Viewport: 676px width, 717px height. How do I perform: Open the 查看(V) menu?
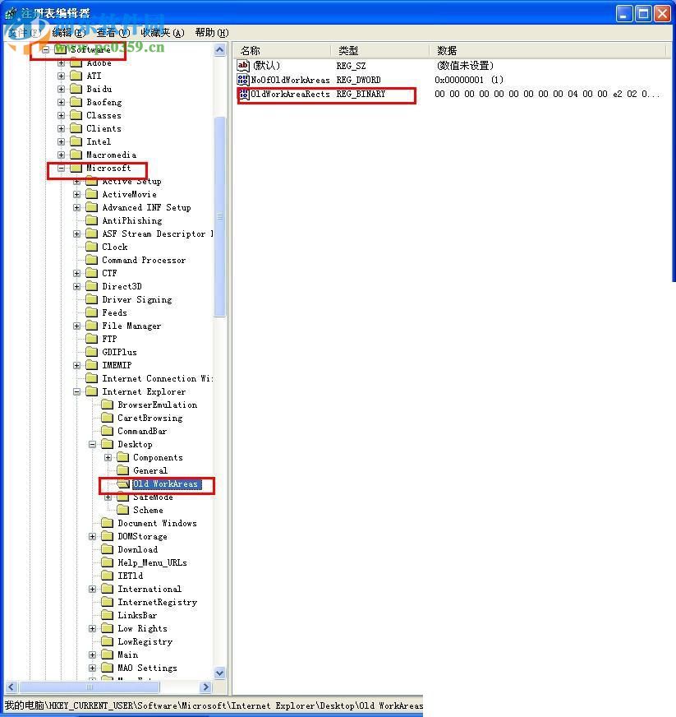[113, 33]
